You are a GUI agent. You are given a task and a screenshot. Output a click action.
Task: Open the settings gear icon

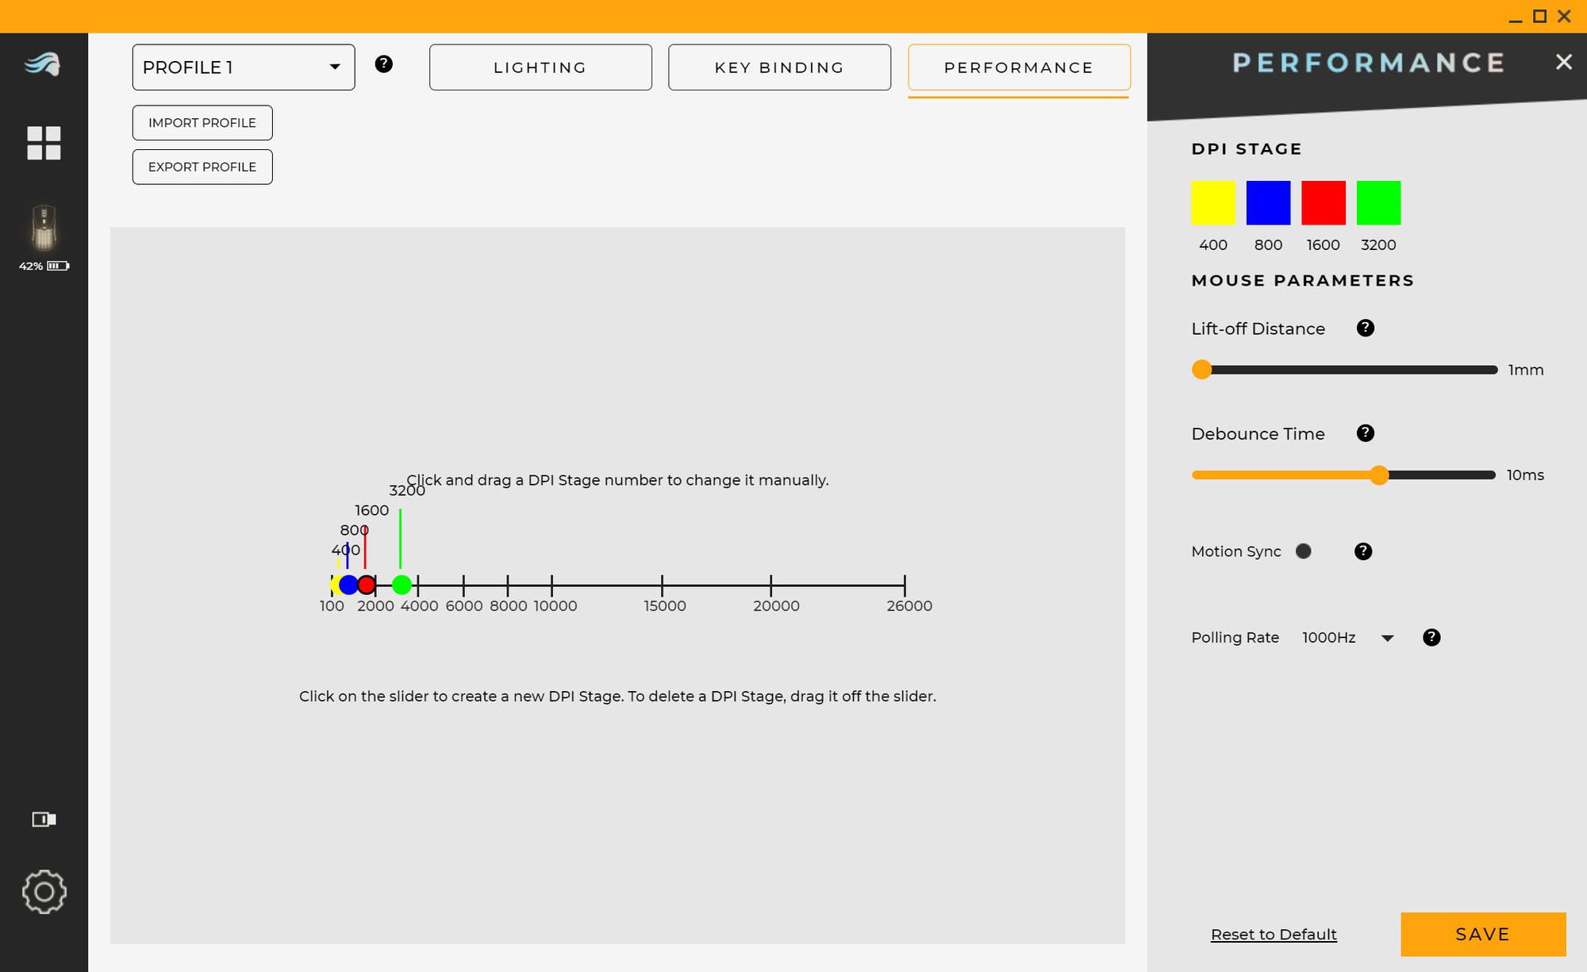tap(44, 891)
